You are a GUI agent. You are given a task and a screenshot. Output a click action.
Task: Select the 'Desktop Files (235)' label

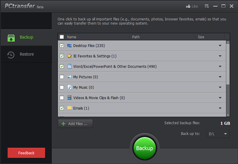point(89,46)
